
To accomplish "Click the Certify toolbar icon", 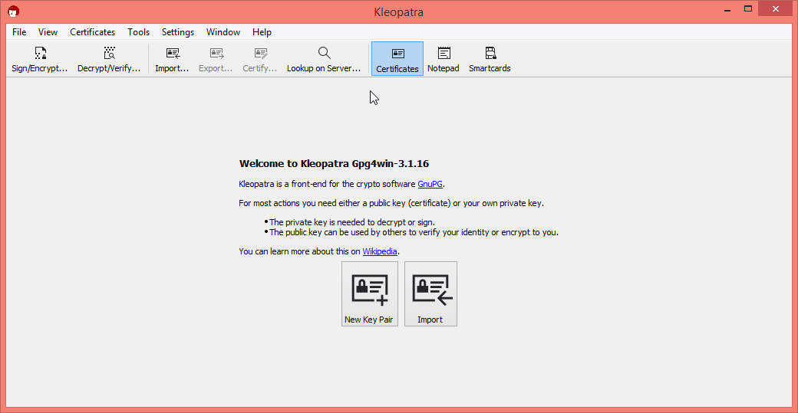I will click(x=260, y=59).
